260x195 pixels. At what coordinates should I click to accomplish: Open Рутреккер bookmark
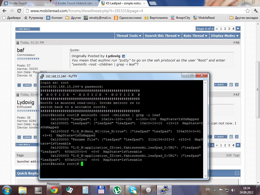click(34, 18)
